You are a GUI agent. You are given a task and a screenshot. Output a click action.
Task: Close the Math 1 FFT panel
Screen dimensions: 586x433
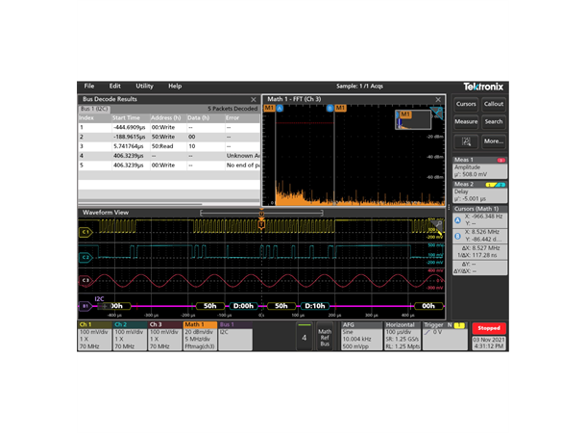pos(442,99)
